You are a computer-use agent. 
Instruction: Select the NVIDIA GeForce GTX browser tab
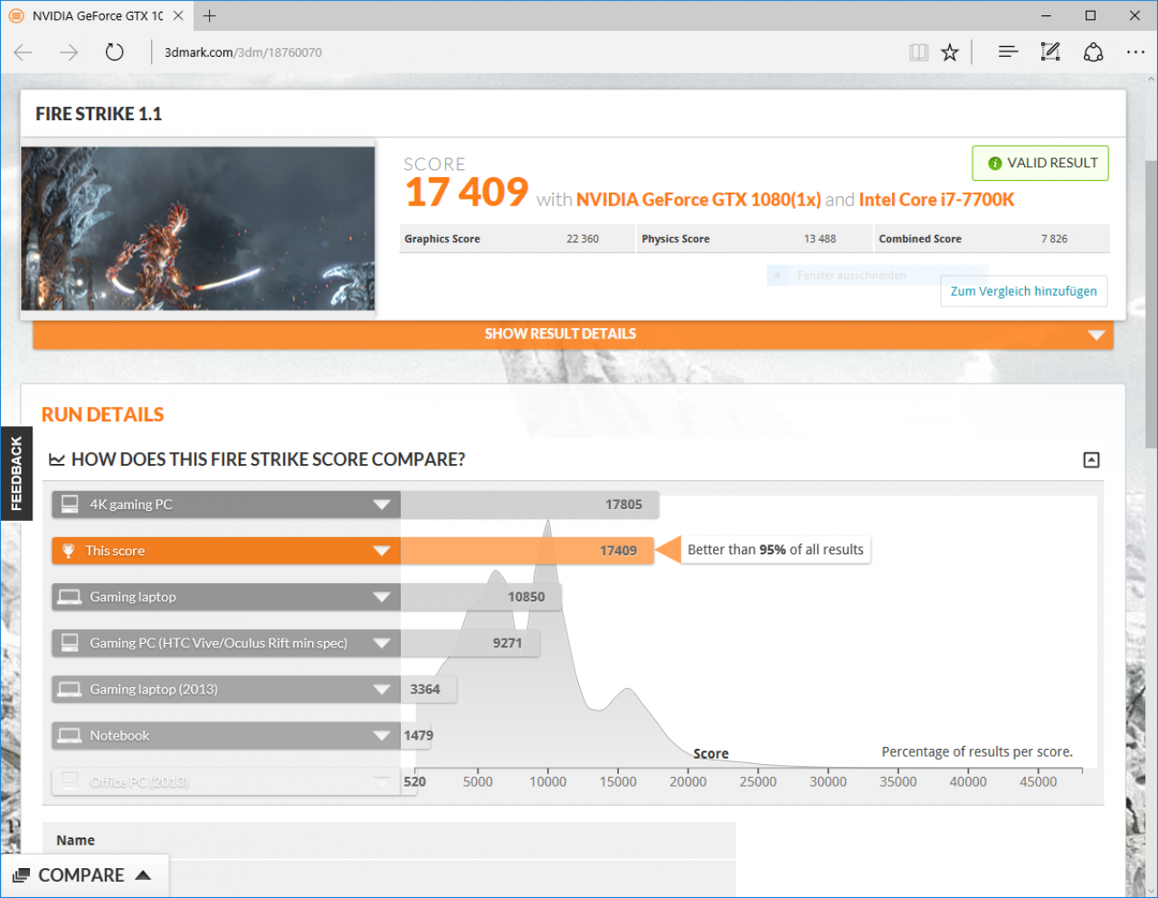(x=95, y=15)
